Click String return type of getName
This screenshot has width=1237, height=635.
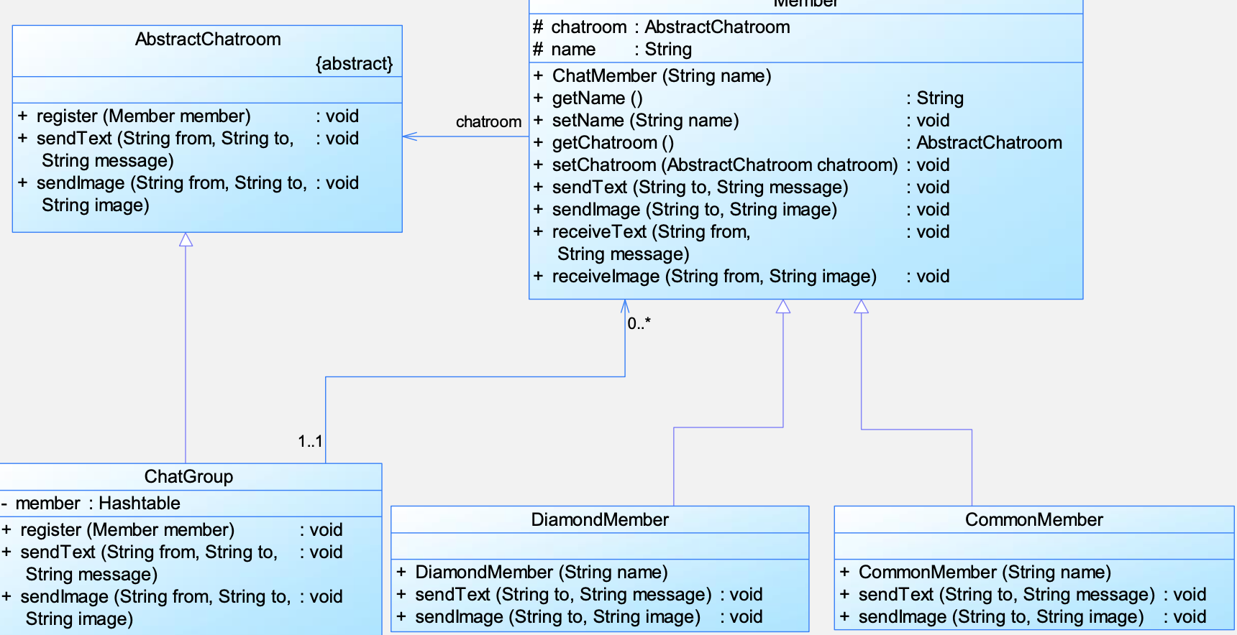click(940, 98)
